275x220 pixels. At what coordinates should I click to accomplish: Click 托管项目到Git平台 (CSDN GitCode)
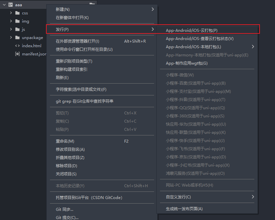[x=89, y=197]
